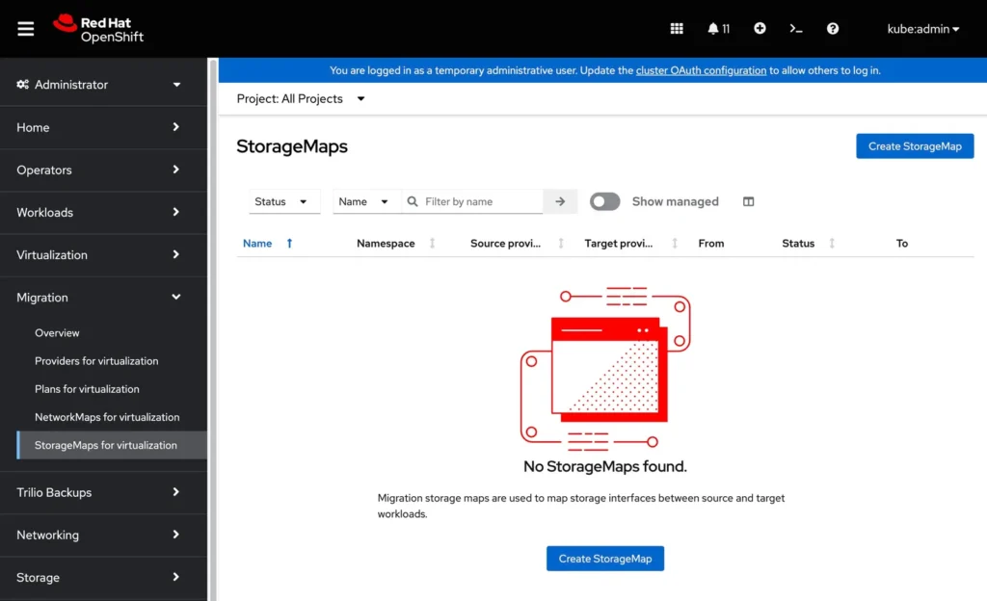Open the Status filter dropdown
This screenshot has width=987, height=601.
[283, 201]
